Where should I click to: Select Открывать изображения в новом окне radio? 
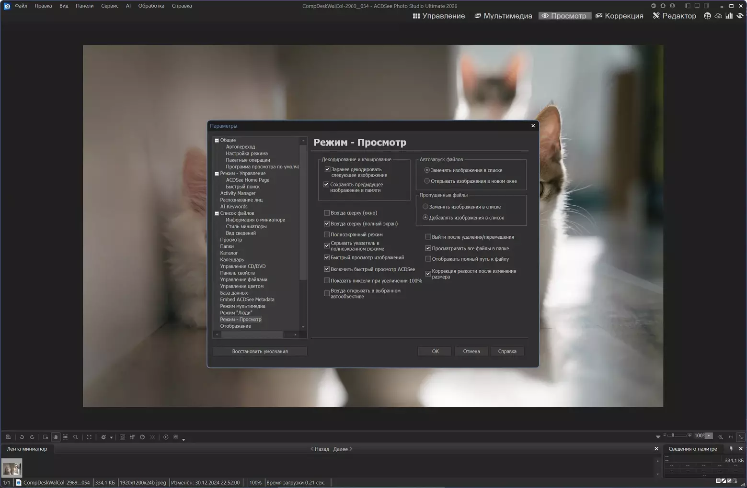(426, 181)
